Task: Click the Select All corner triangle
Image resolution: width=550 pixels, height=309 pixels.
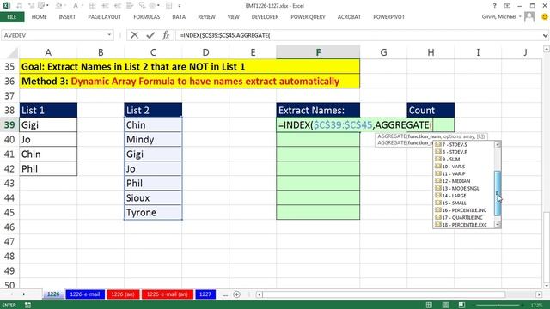Action: [x=12, y=52]
